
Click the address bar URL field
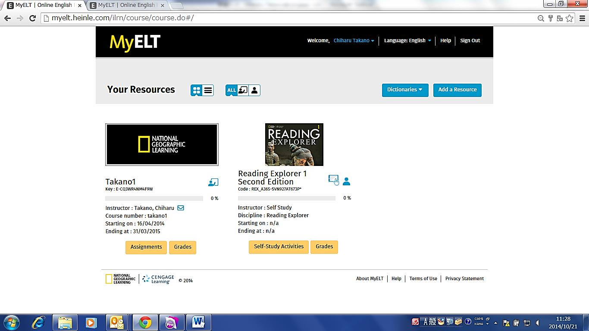pyautogui.click(x=308, y=18)
